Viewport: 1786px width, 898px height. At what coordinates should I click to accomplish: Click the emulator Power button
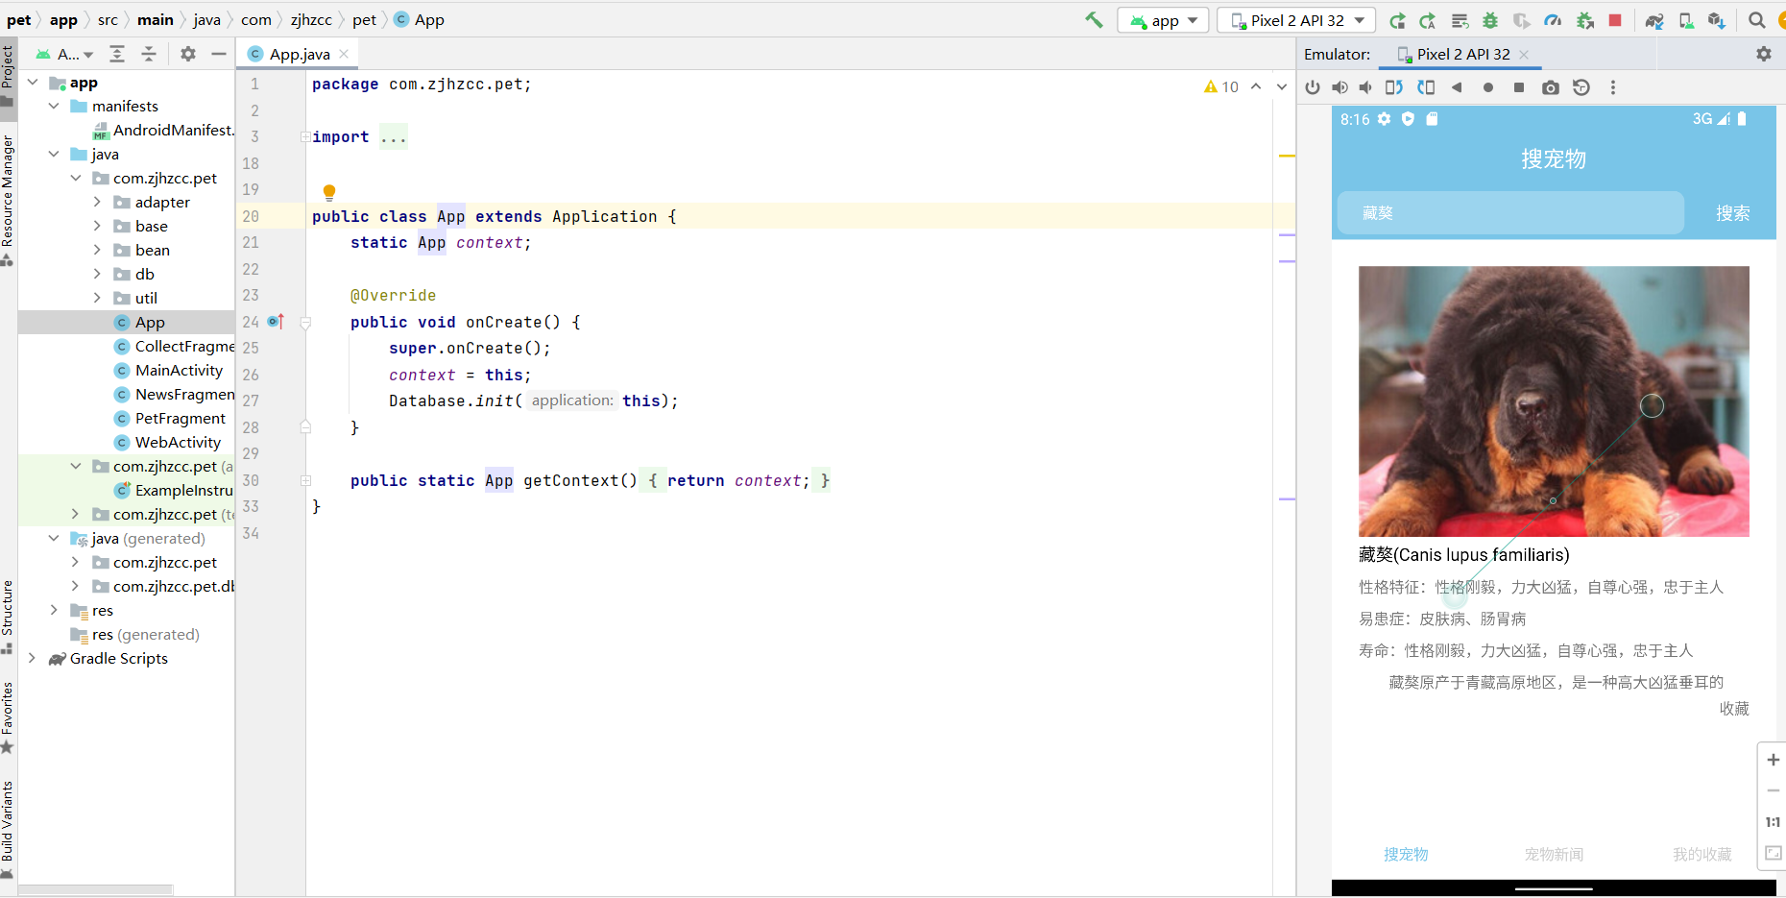pyautogui.click(x=1313, y=87)
